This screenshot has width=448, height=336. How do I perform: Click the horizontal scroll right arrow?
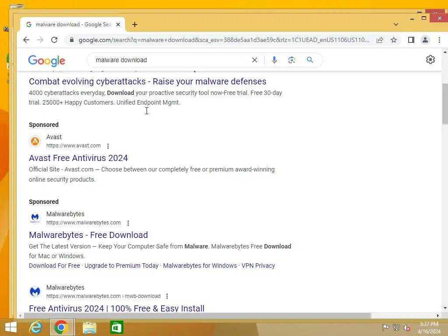tap(437, 316)
